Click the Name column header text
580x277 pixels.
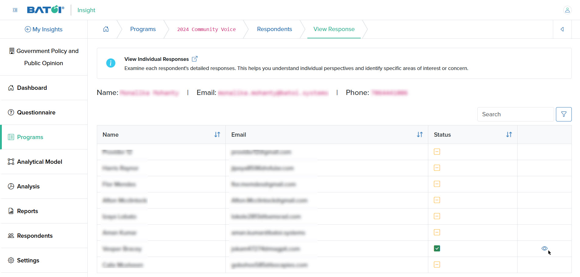coord(111,135)
